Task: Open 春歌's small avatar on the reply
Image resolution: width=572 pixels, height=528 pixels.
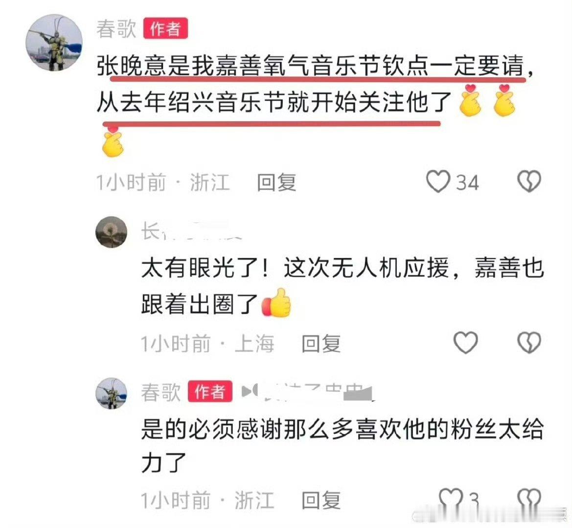Action: click(x=111, y=394)
